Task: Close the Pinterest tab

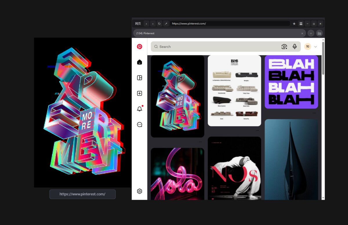Action: click(302, 33)
